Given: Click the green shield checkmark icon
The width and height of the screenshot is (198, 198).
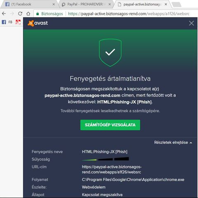Looking at the screenshot, I should tap(110, 52).
